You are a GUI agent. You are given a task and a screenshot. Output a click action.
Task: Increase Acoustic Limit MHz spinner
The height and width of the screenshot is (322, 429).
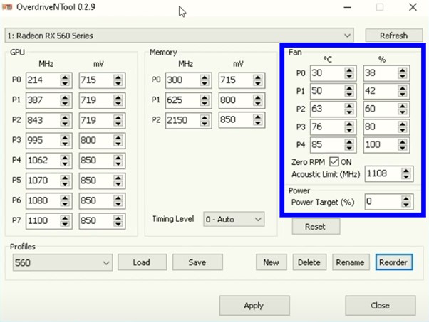pos(407,170)
